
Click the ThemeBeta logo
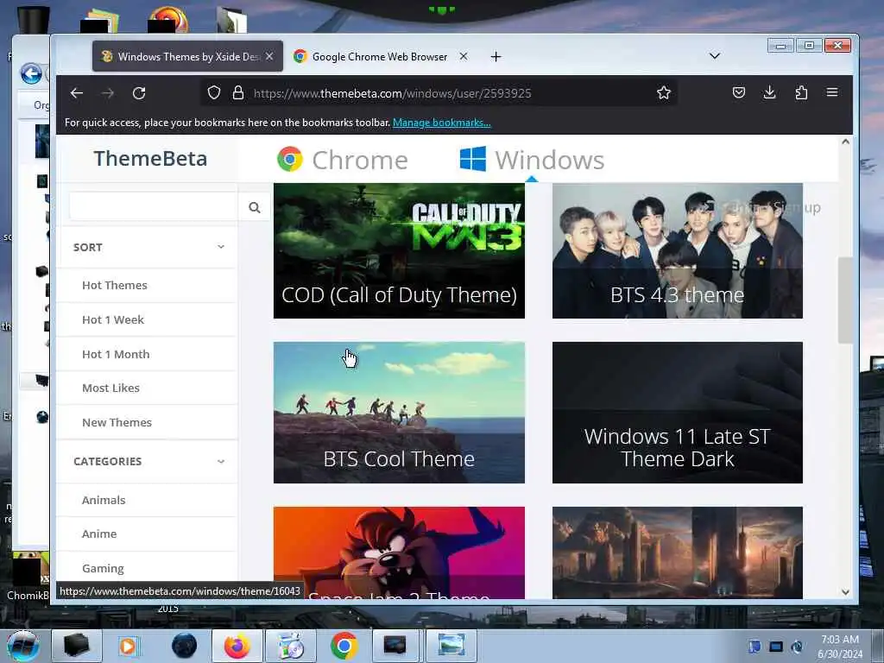tap(150, 159)
